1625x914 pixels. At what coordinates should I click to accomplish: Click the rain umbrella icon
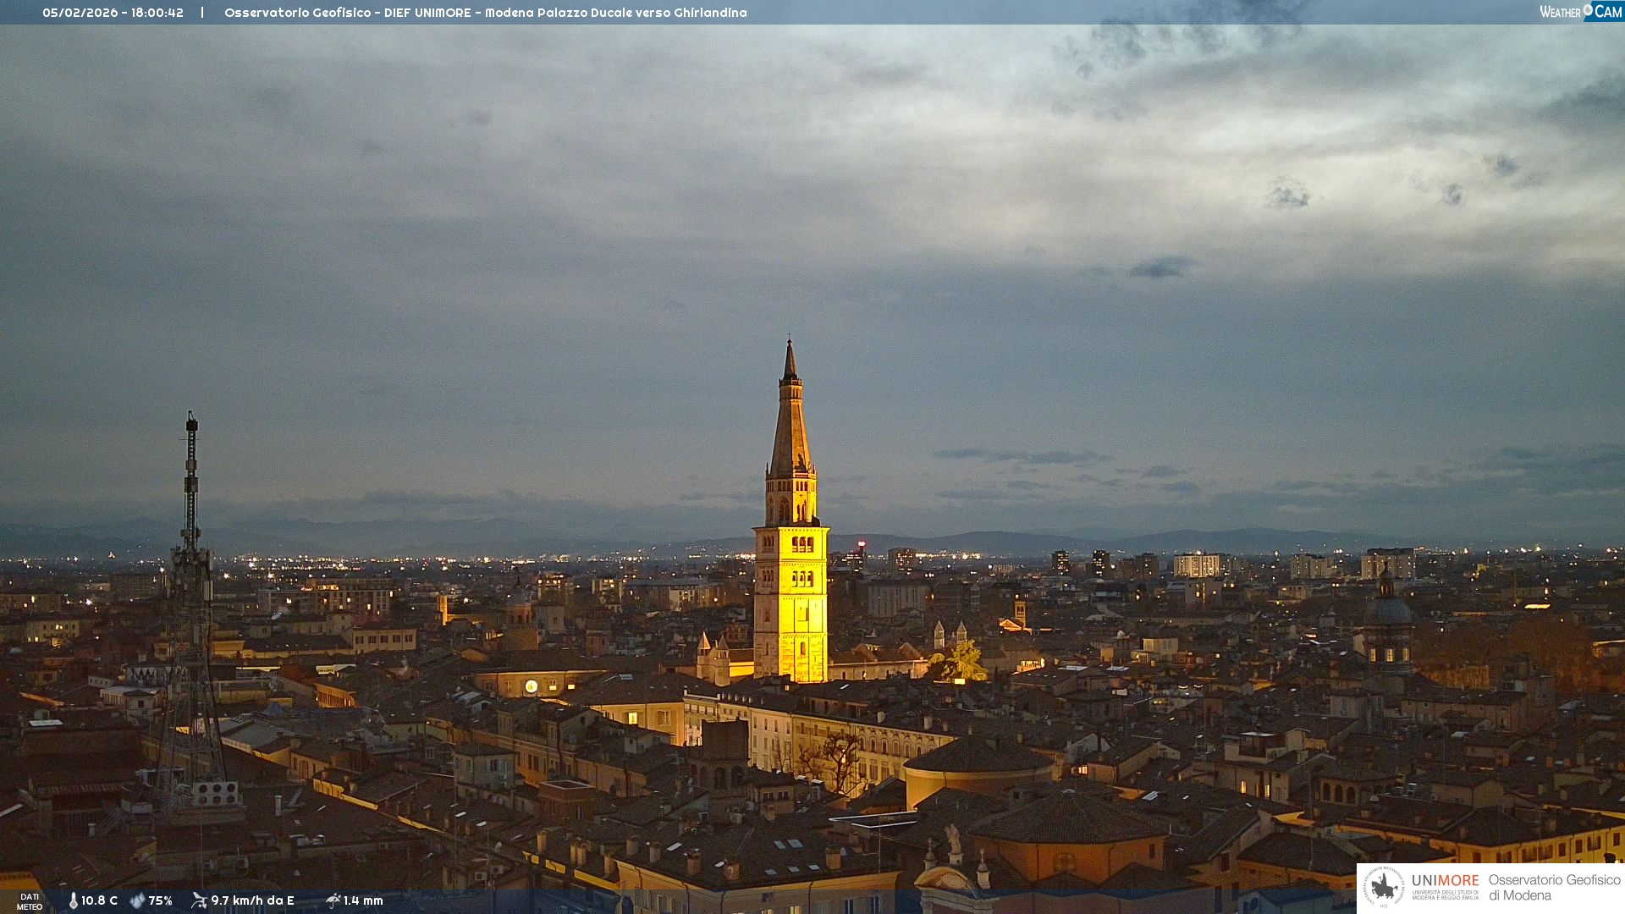[x=333, y=900]
